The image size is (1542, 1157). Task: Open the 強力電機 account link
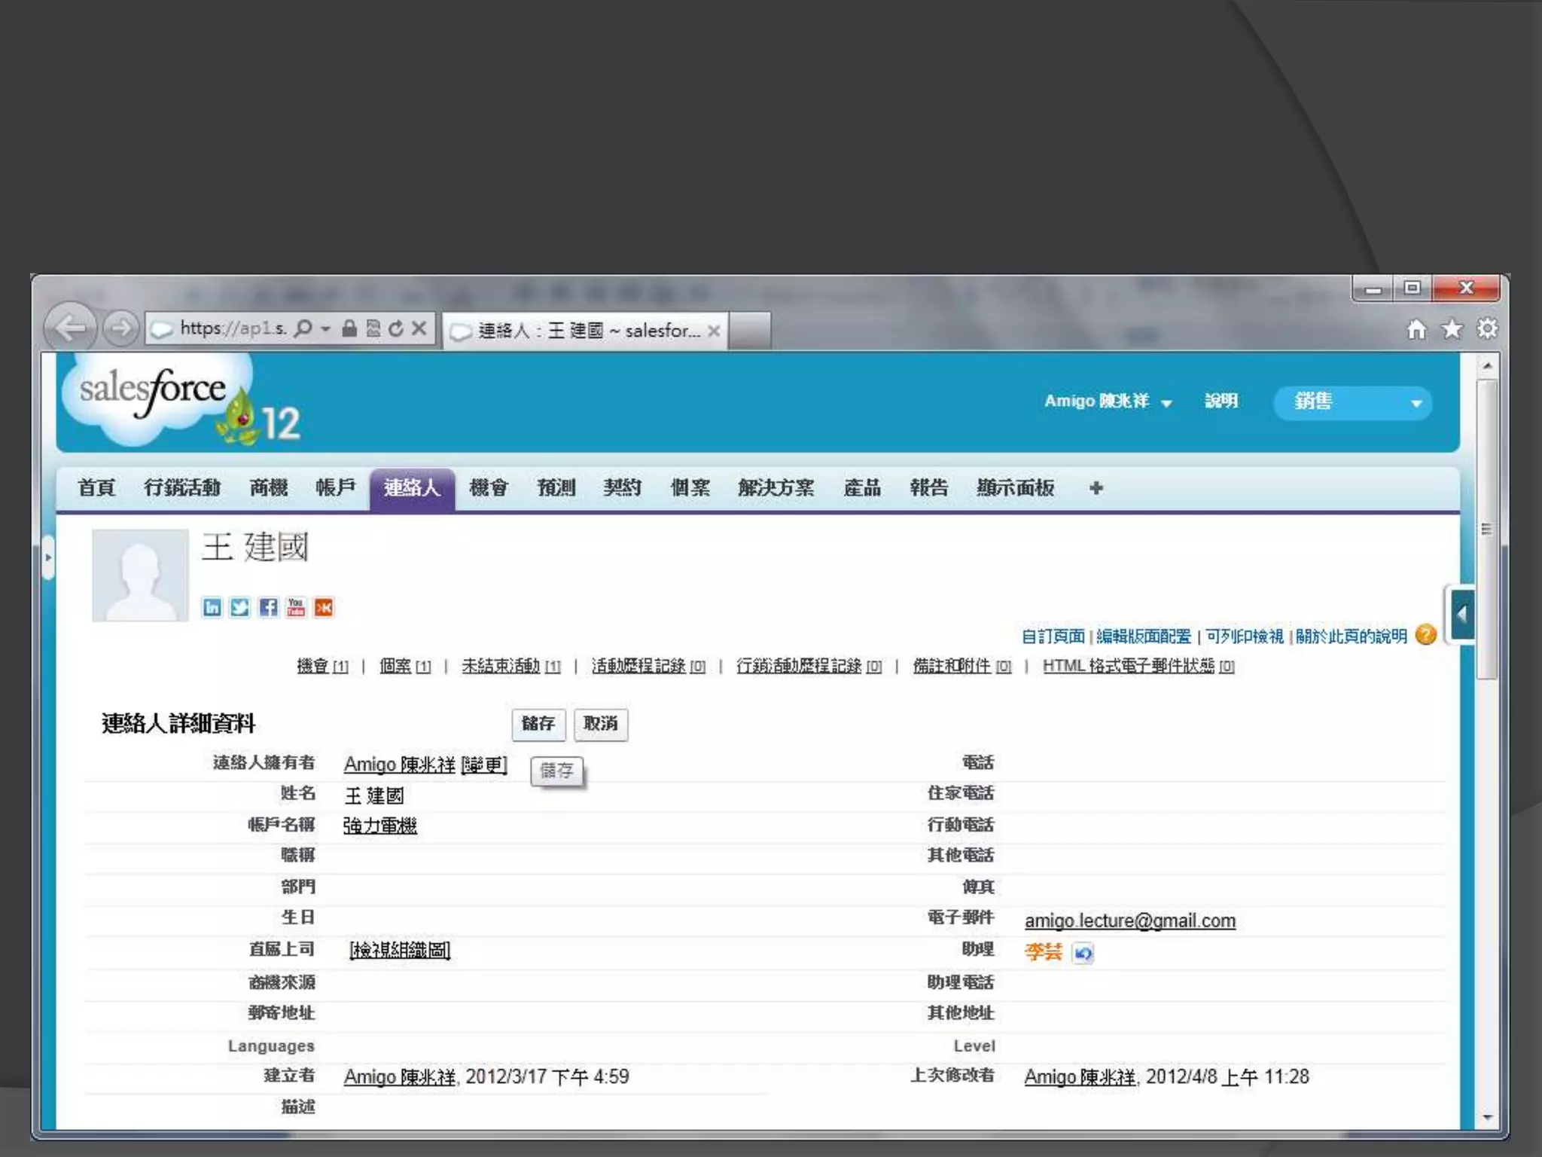tap(380, 826)
